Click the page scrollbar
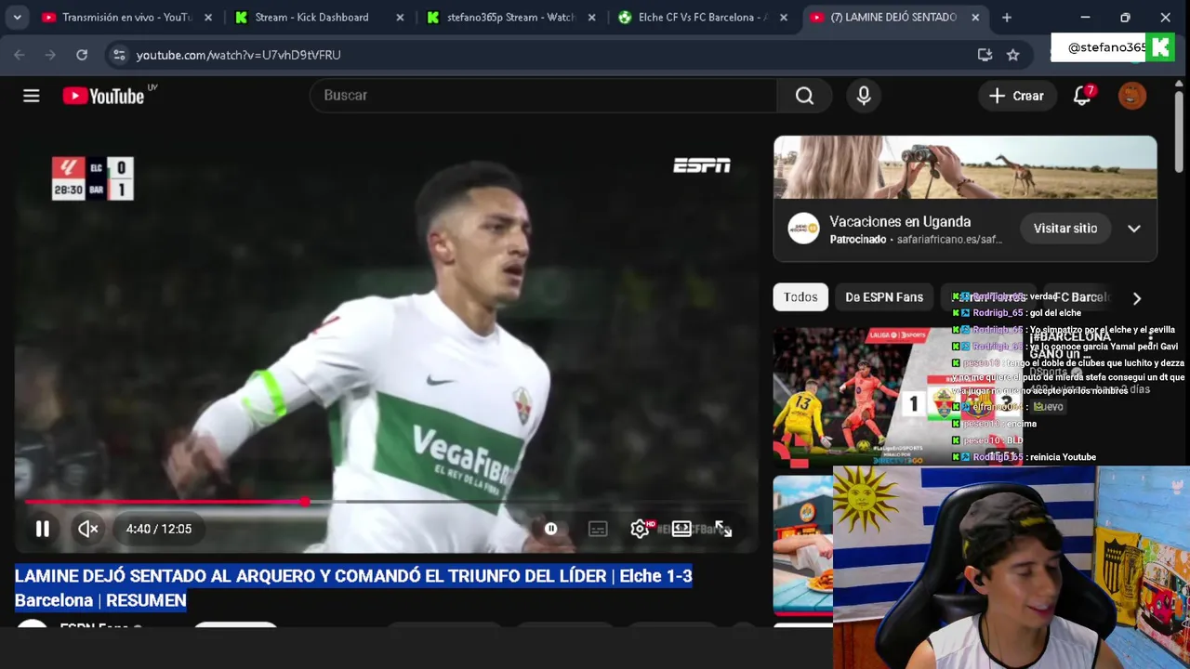The height and width of the screenshot is (669, 1190). coord(1179,130)
